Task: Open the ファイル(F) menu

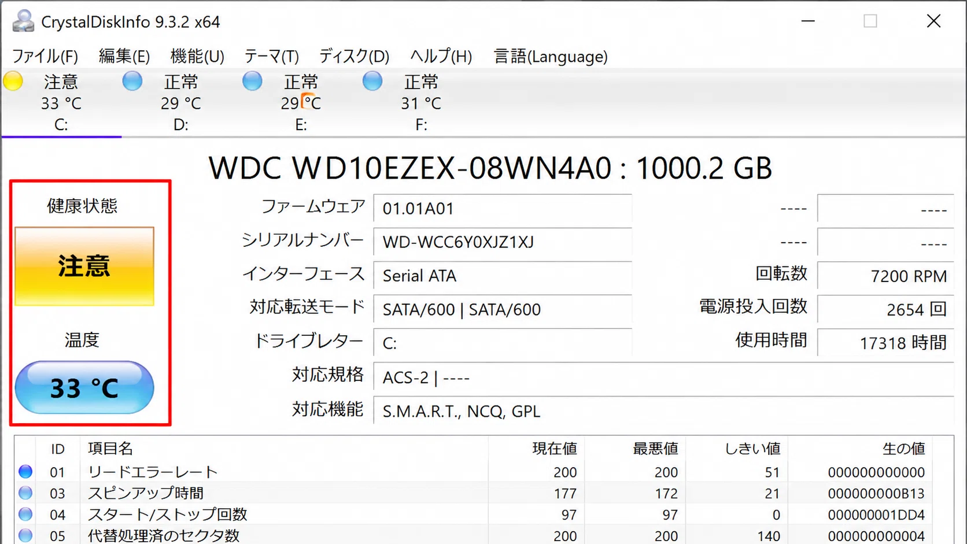Action: [x=45, y=56]
